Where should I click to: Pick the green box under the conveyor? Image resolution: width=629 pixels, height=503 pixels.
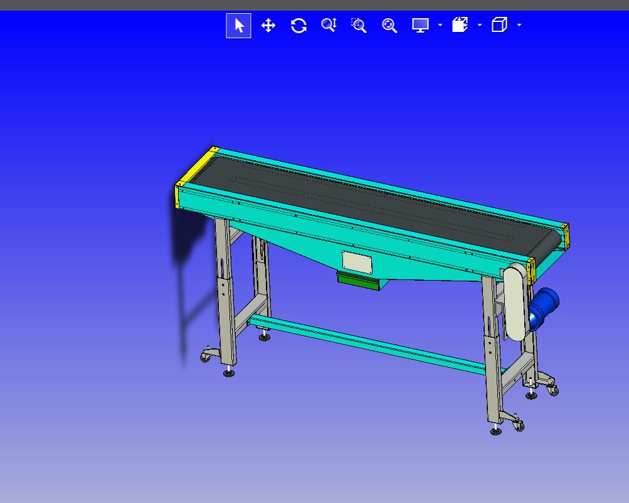click(x=358, y=281)
